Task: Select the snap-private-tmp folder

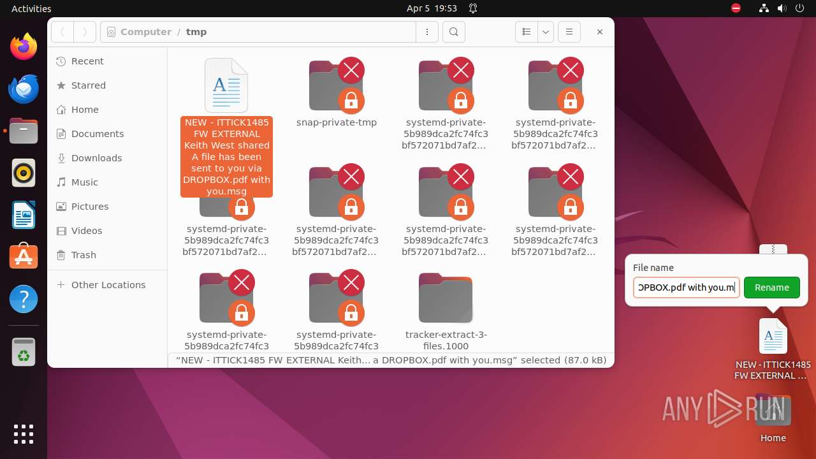Action: click(336, 93)
